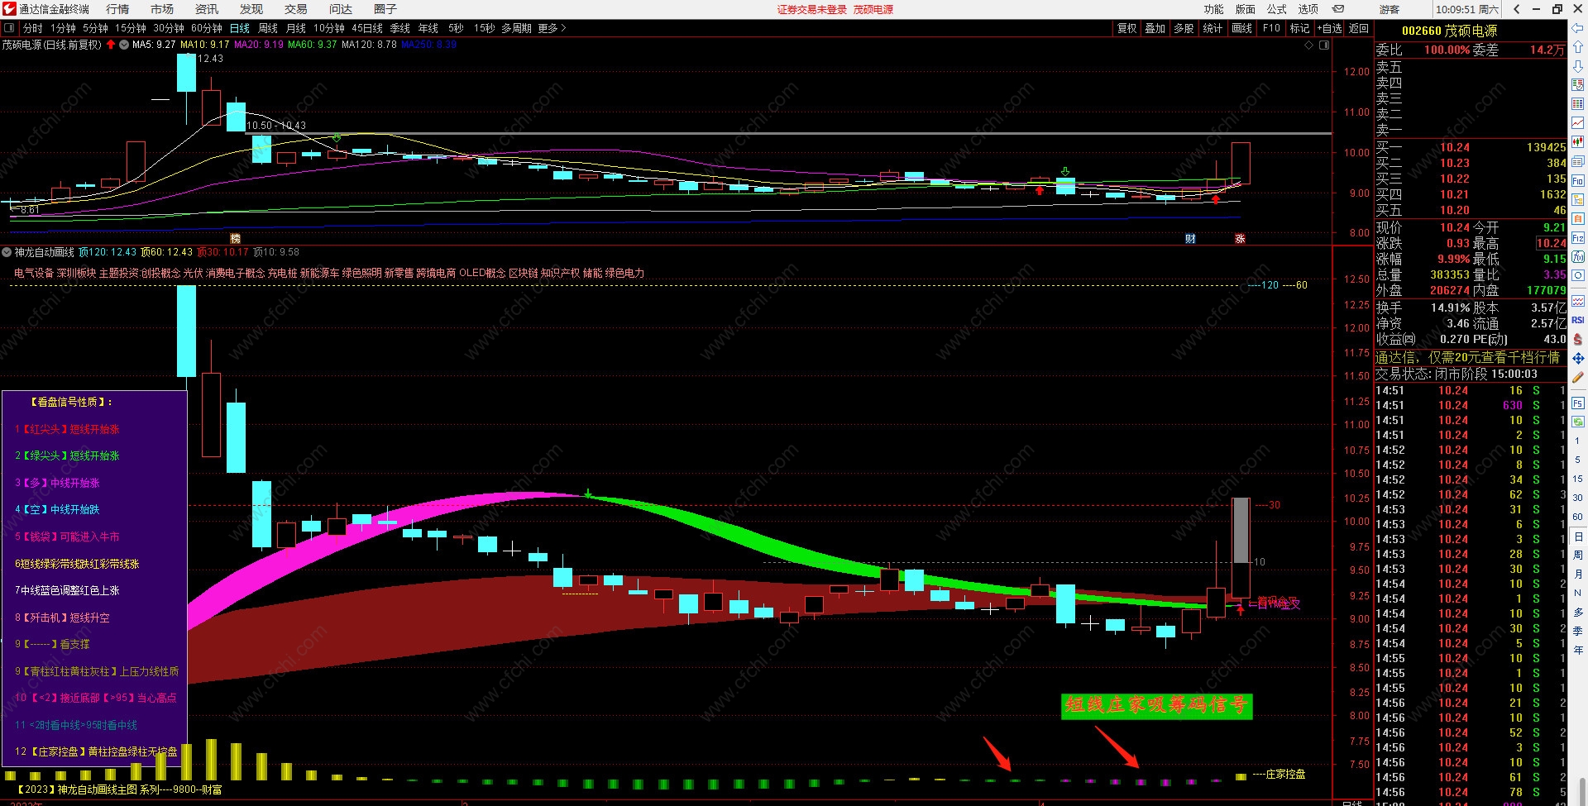Open the f(x) formula icon in sidebar
Screen dimensions: 1588x806
pyautogui.click(x=1578, y=257)
